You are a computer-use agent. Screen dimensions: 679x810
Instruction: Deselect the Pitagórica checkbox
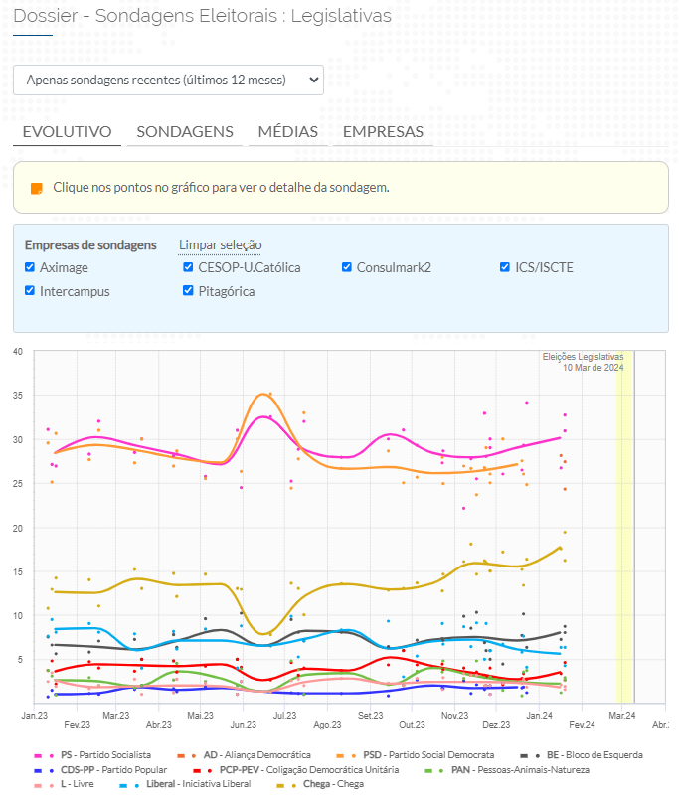coord(189,291)
